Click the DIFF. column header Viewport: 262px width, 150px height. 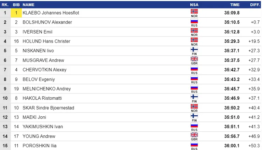[255, 5]
